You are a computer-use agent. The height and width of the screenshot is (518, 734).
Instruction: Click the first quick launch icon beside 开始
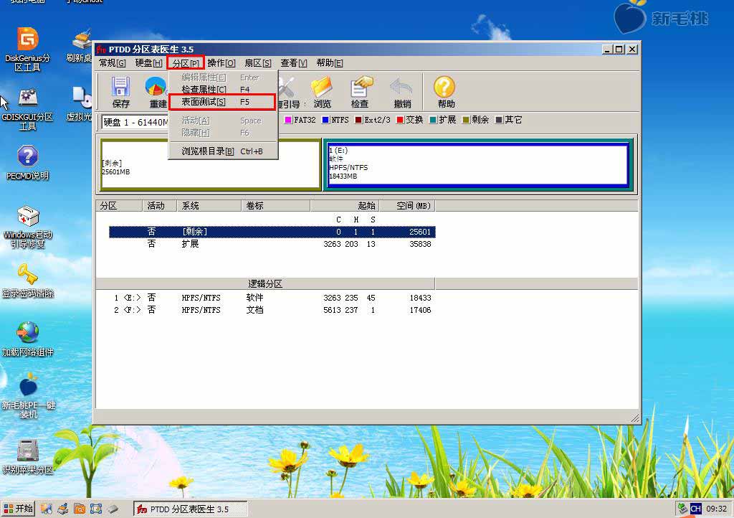(x=46, y=509)
